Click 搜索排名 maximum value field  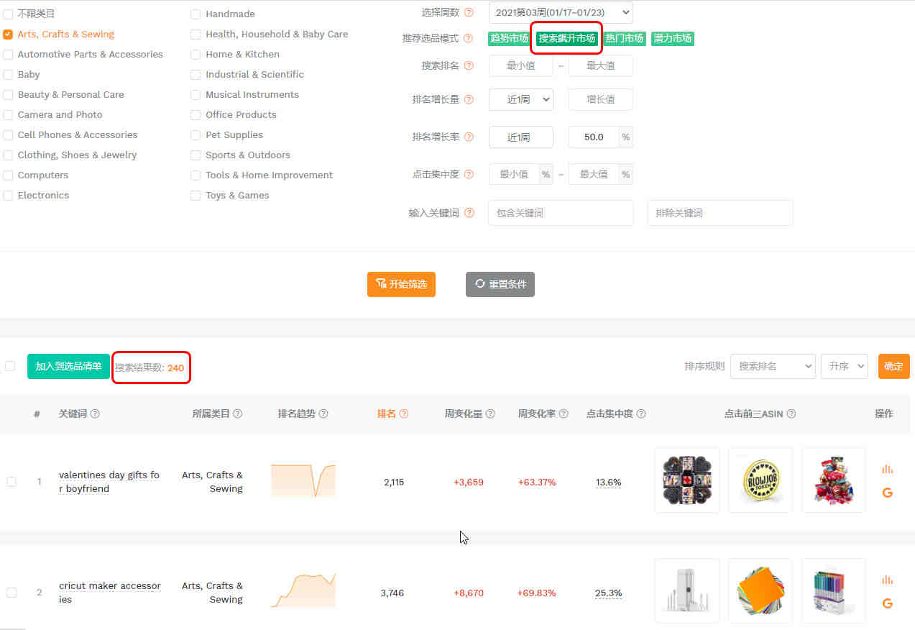(601, 65)
